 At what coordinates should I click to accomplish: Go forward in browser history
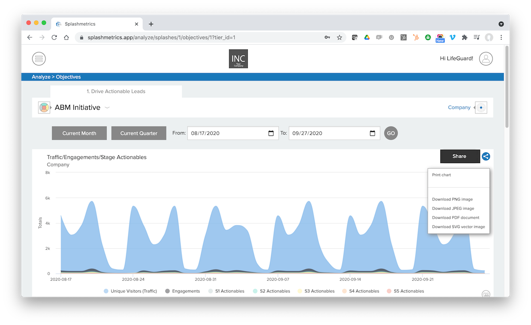pos(42,38)
